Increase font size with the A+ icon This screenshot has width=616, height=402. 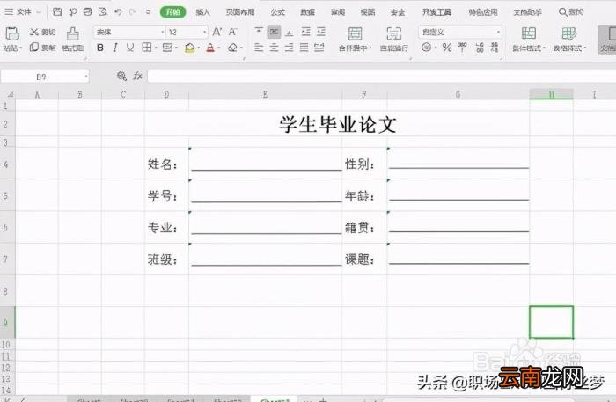pyautogui.click(x=217, y=32)
